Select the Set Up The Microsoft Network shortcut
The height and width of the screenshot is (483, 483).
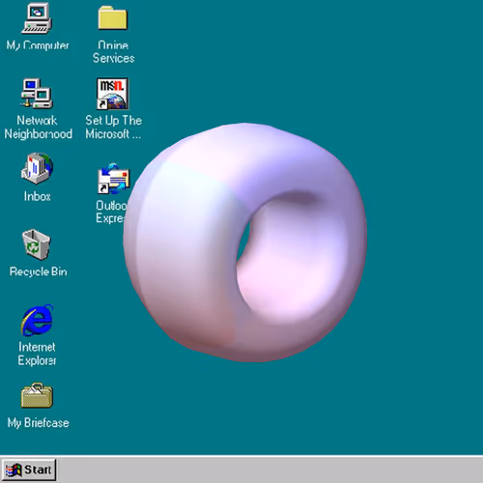(112, 94)
